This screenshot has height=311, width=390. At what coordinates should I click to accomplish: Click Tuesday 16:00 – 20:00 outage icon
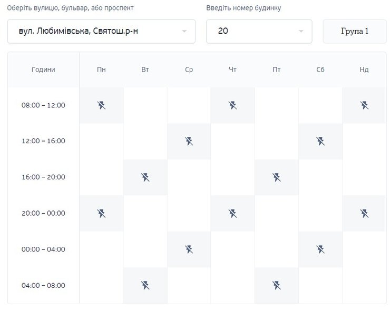[145, 177]
